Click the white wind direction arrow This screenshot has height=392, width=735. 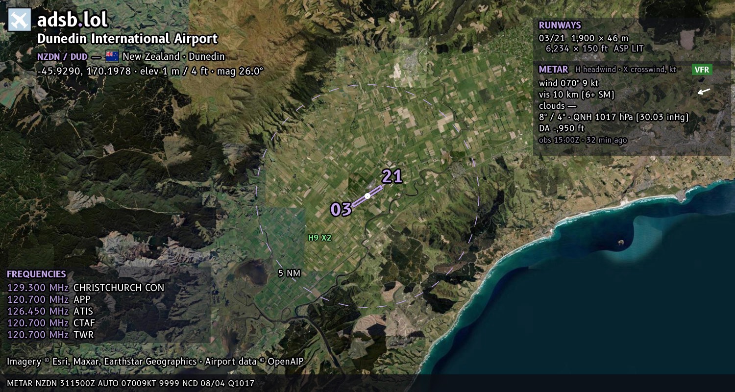pos(704,91)
